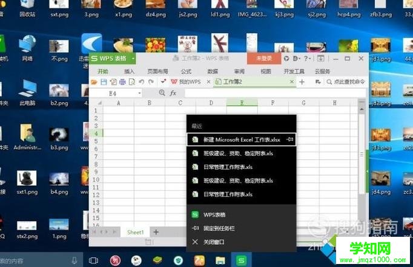The height and width of the screenshot is (267, 413).
Task: Select the 此电脑 desktop icon
Action: tap(27, 92)
